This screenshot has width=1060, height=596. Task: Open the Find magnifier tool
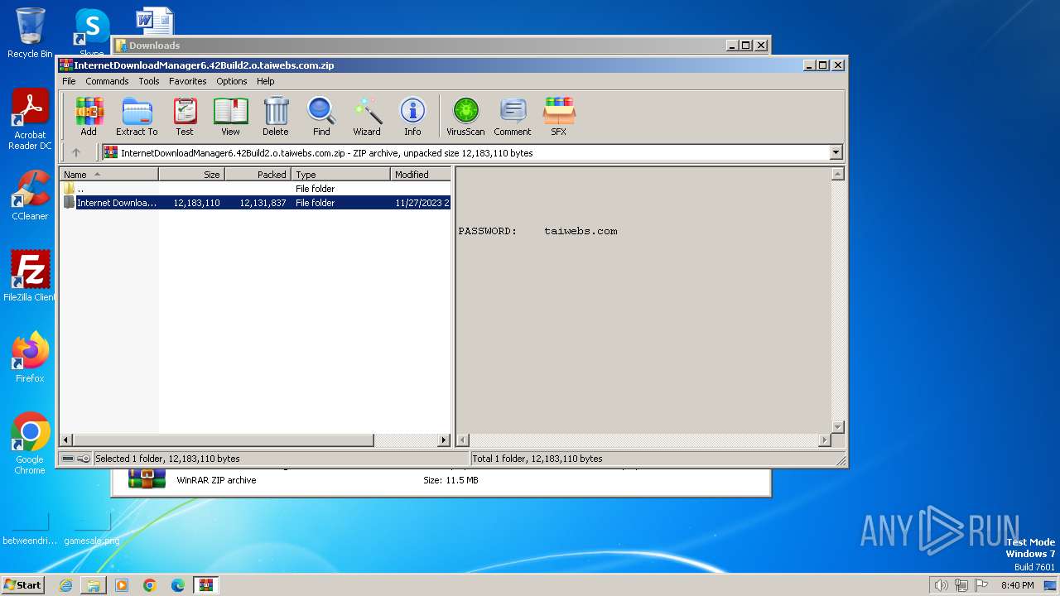(x=321, y=116)
